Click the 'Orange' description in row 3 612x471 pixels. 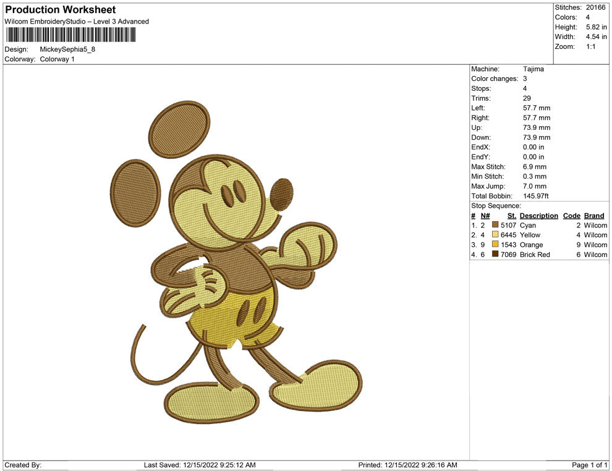click(x=531, y=245)
